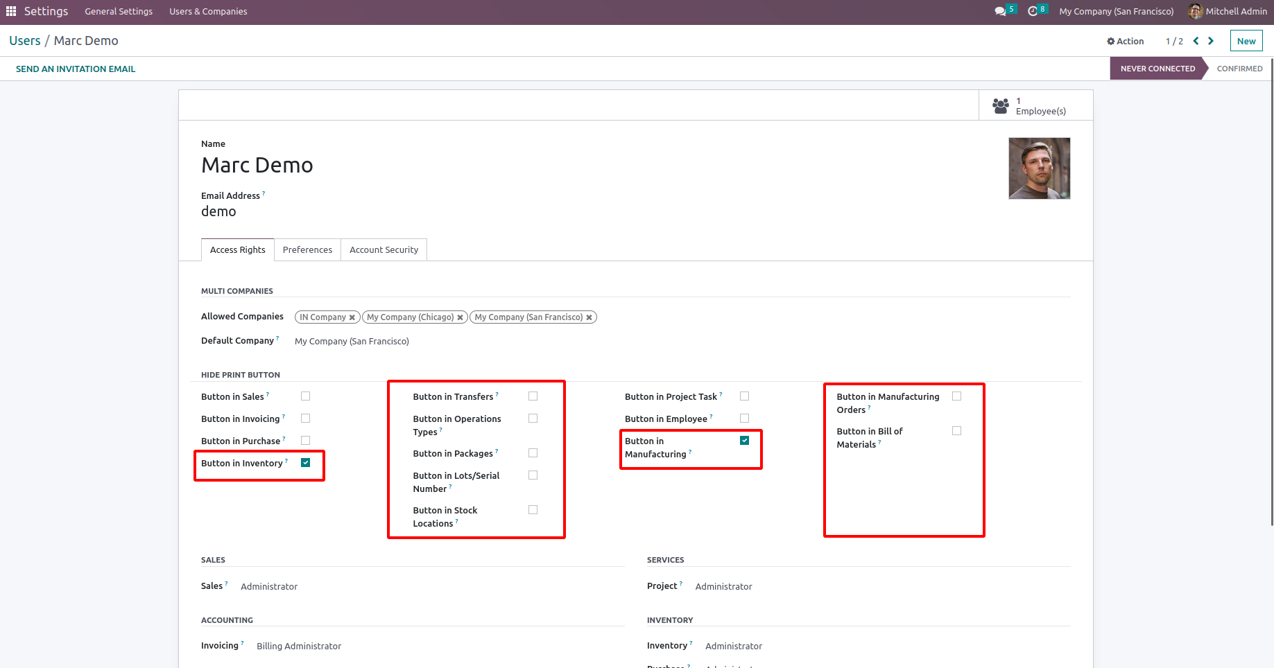This screenshot has height=668, width=1274.
Task: Select Confirmed status
Action: click(1239, 69)
